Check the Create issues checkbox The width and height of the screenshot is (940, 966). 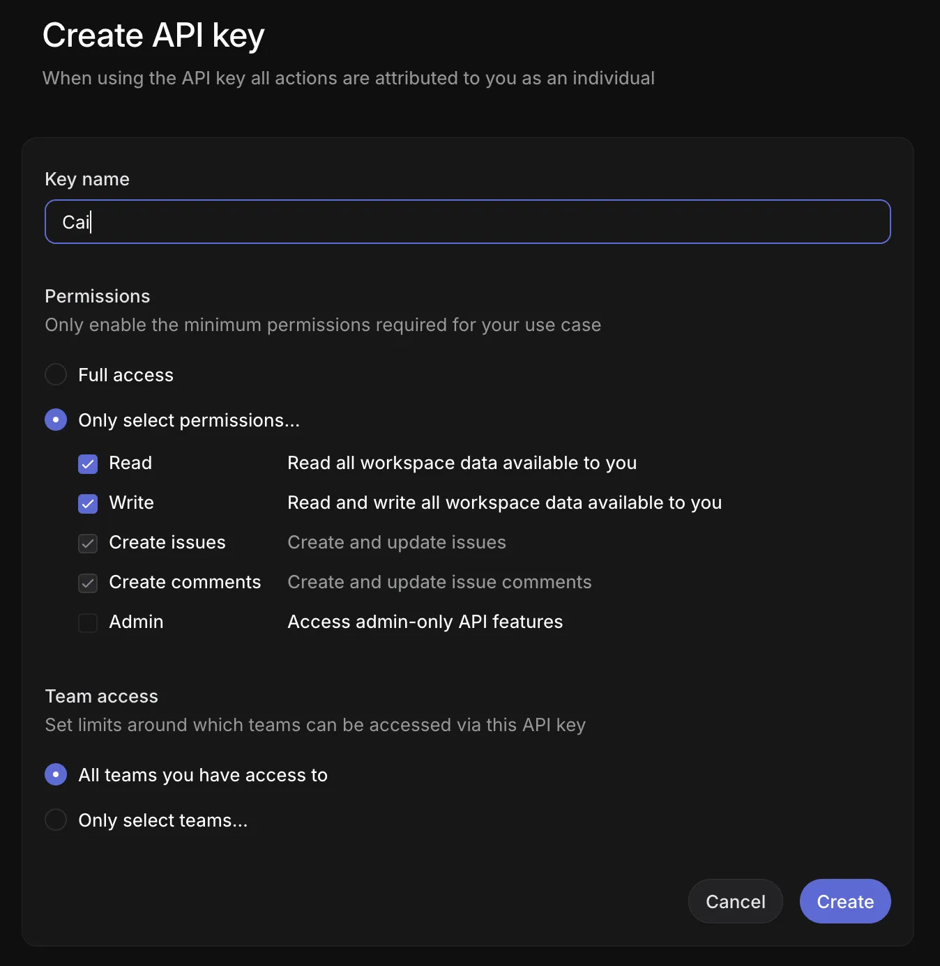(x=87, y=543)
